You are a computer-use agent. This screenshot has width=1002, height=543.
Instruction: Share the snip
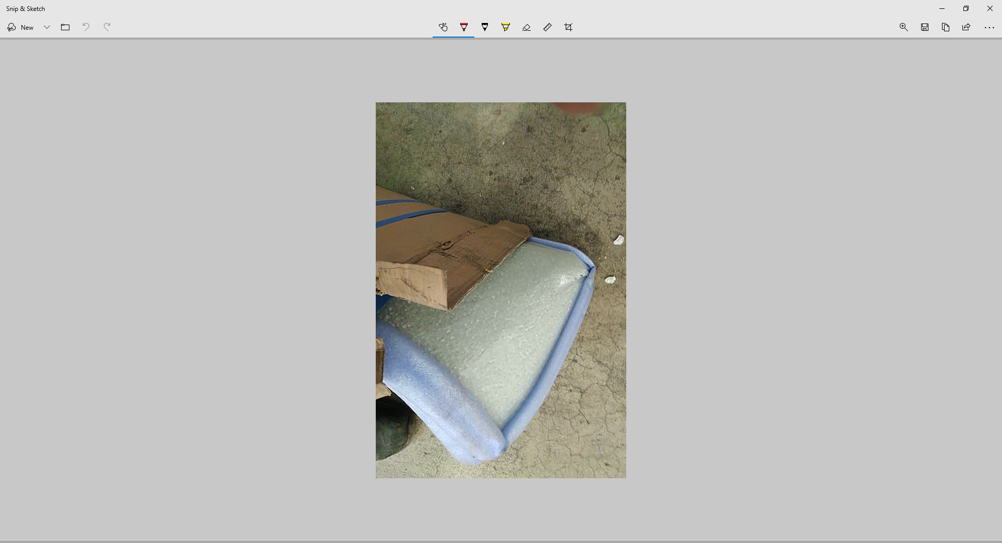coord(967,27)
